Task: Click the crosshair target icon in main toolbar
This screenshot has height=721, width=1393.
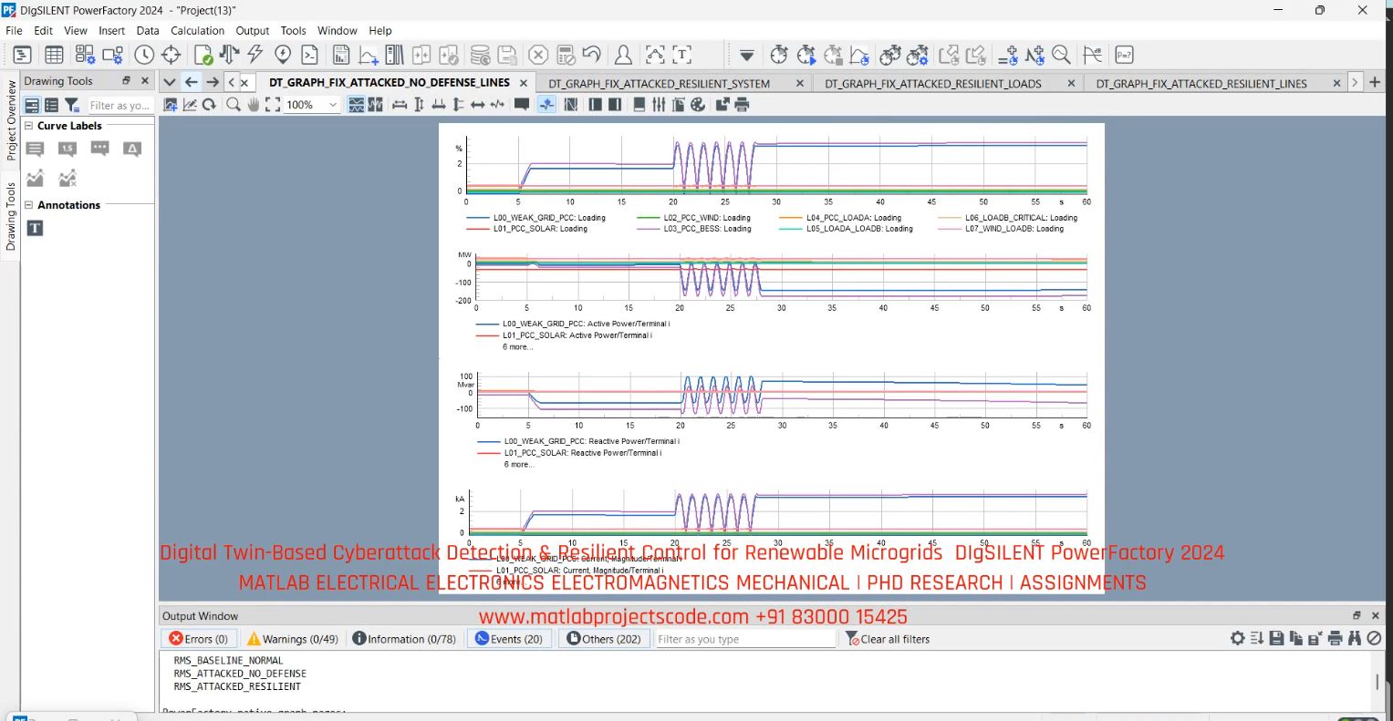Action: tap(171, 56)
